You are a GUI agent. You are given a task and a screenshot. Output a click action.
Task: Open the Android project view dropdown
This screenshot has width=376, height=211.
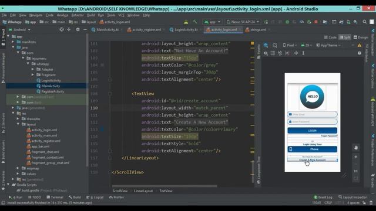pyautogui.click(x=19, y=30)
